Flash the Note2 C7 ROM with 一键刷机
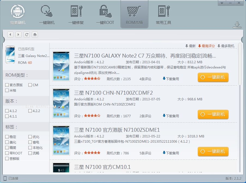The image size is (246, 183). 213,77
